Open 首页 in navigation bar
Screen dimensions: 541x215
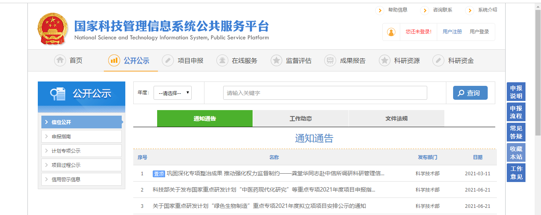[x=76, y=61]
